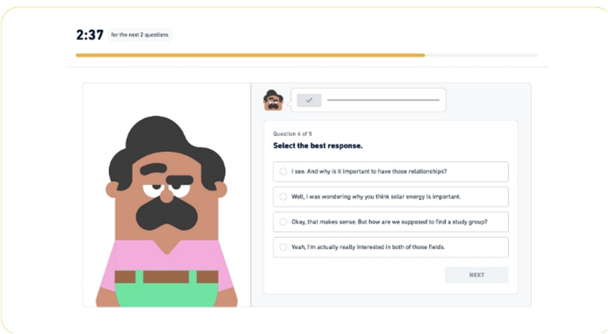Click the 'for the next 2 questions' label
The width and height of the screenshot is (608, 334).
point(140,34)
